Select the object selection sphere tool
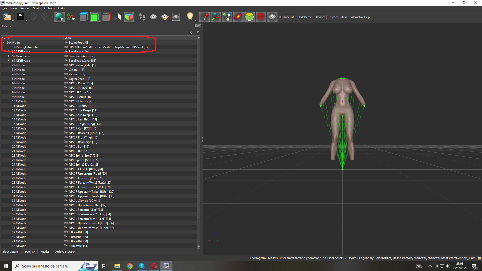This screenshot has width=482, height=271. point(59,17)
